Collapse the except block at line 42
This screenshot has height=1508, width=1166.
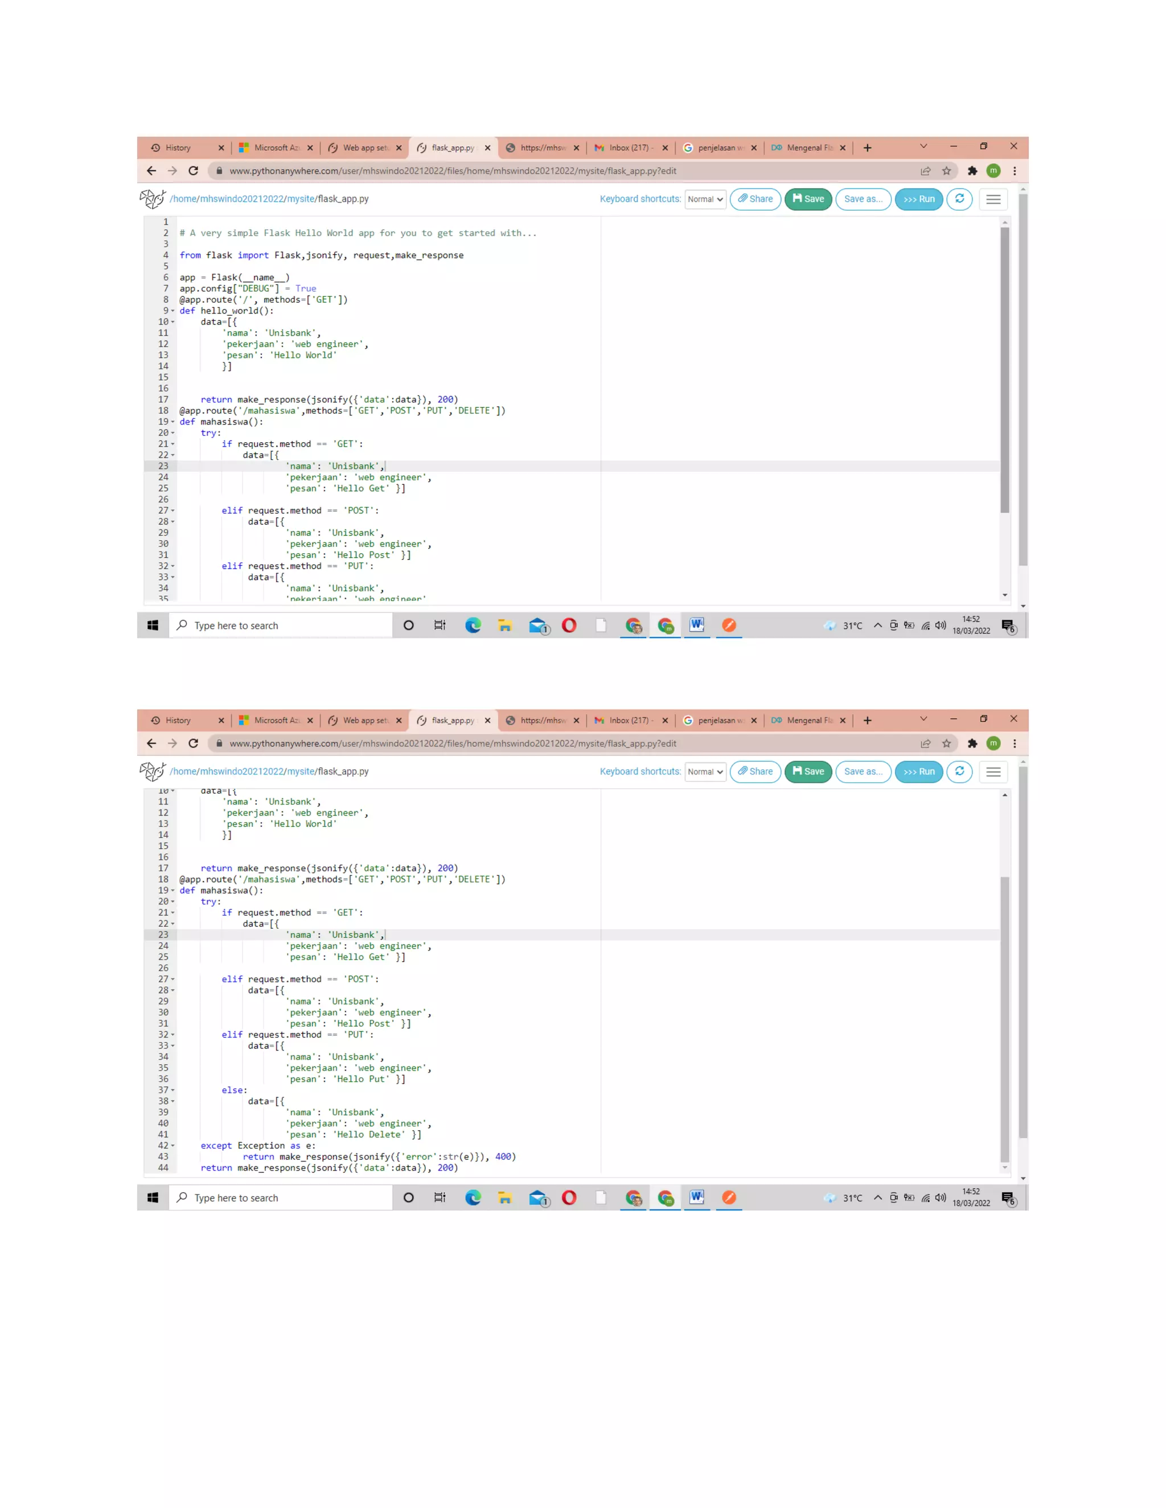point(173,1146)
